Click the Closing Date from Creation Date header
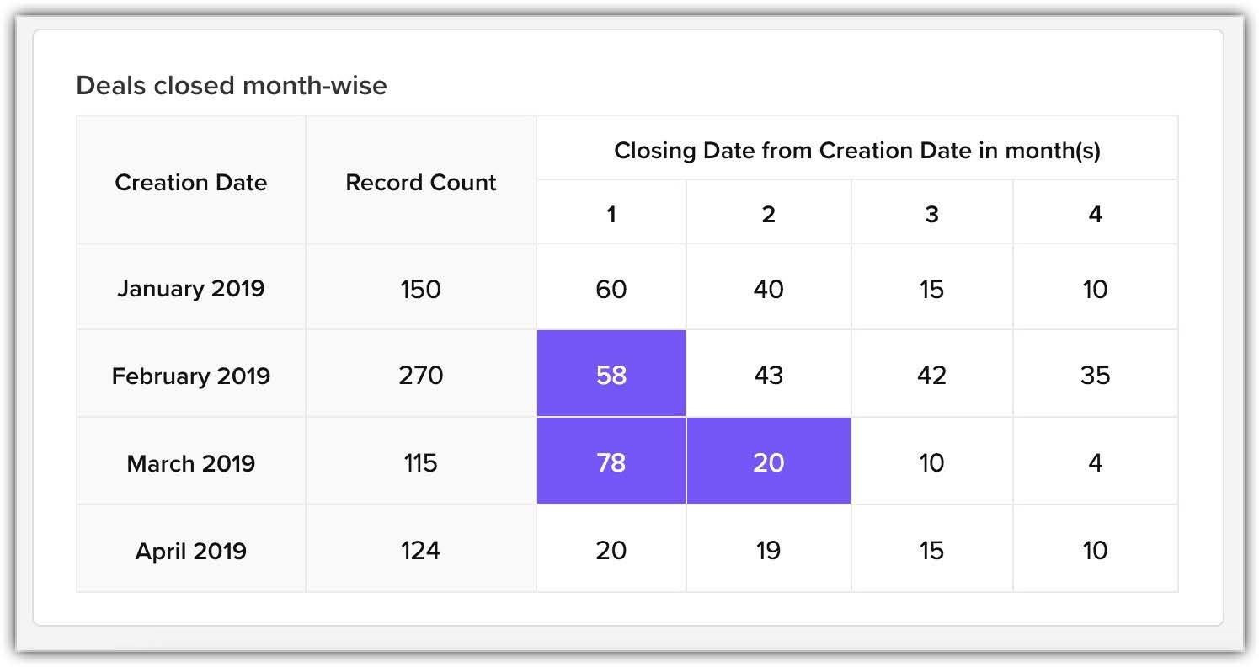The image size is (1259, 667). click(x=857, y=151)
